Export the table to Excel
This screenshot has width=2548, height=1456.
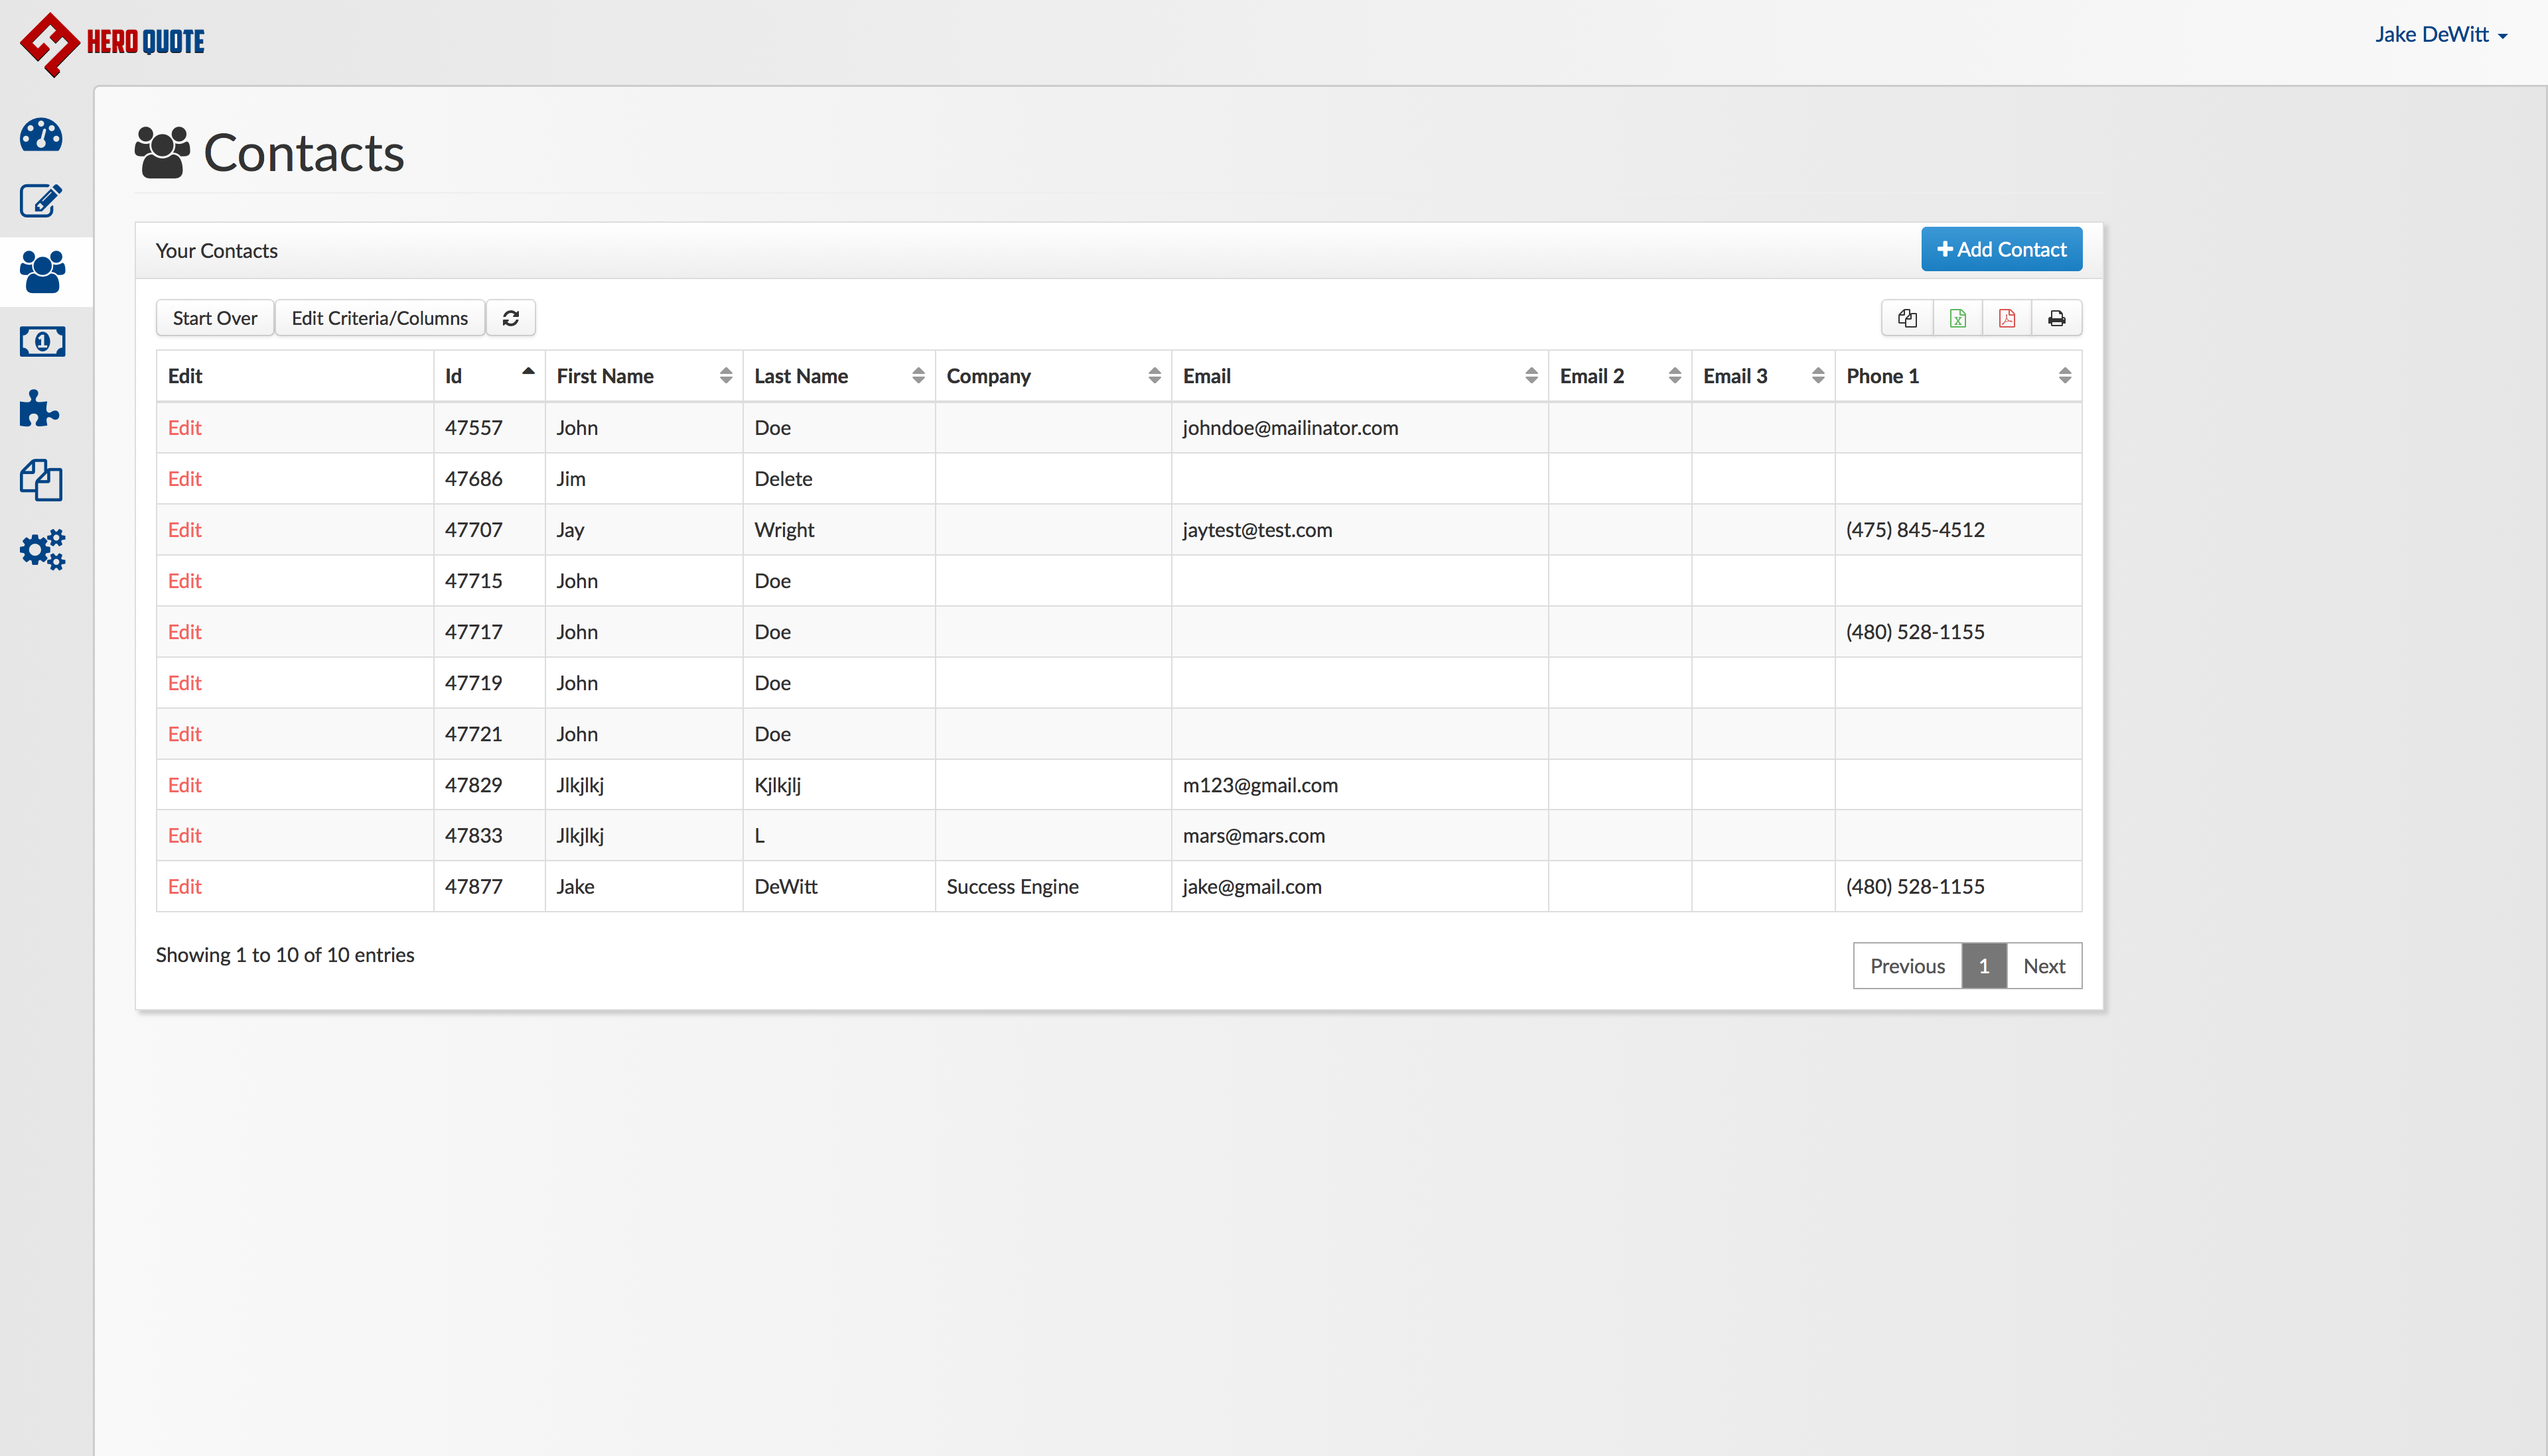click(1957, 318)
